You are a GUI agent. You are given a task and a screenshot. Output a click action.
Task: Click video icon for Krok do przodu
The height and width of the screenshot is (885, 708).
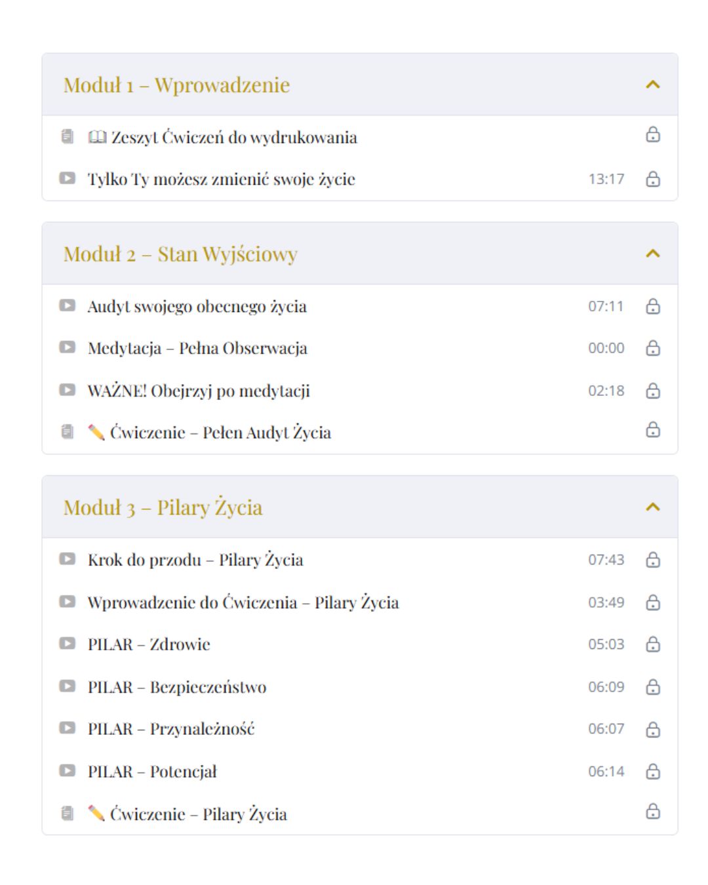pos(67,559)
